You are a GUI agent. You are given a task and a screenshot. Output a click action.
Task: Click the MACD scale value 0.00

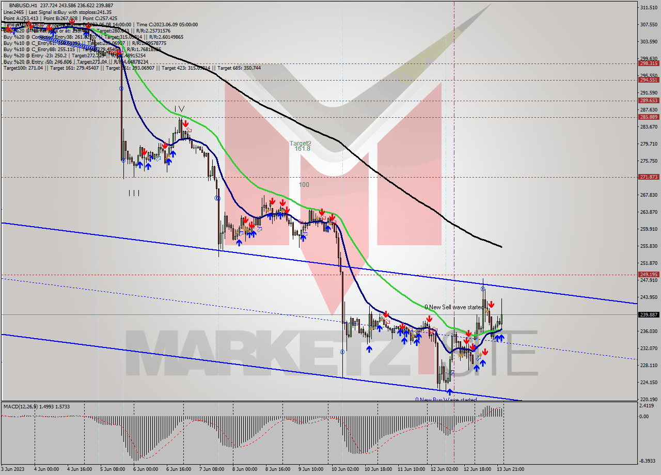pyautogui.click(x=645, y=416)
